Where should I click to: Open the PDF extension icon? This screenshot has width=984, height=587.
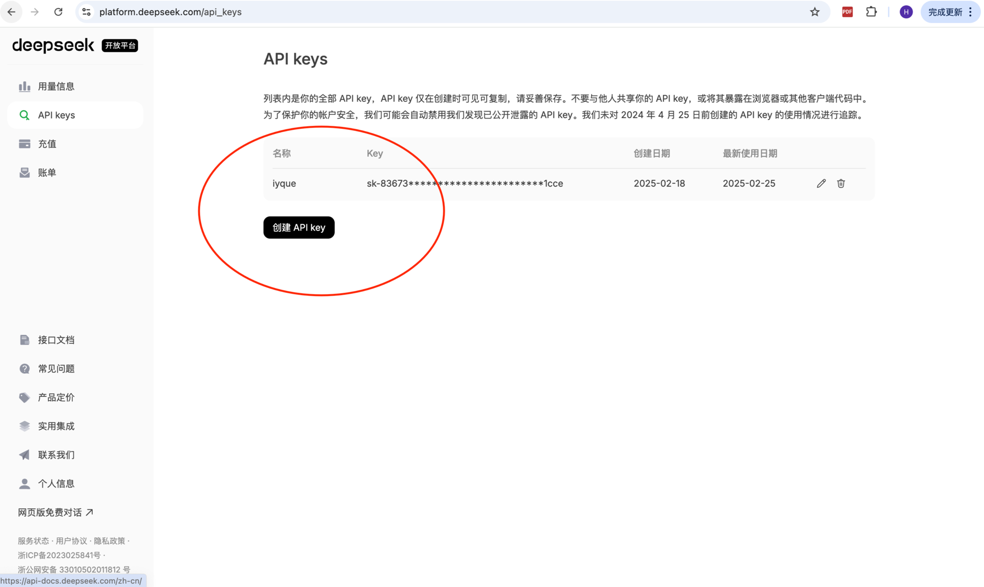coord(847,12)
